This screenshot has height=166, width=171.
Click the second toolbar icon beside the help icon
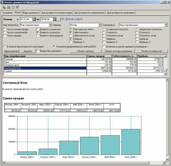[x=9, y=7]
